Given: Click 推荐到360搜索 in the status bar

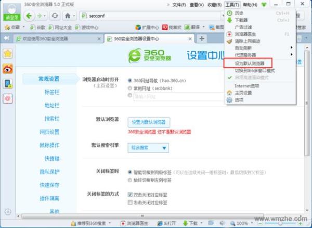Looking at the screenshot, I should coord(89,223).
